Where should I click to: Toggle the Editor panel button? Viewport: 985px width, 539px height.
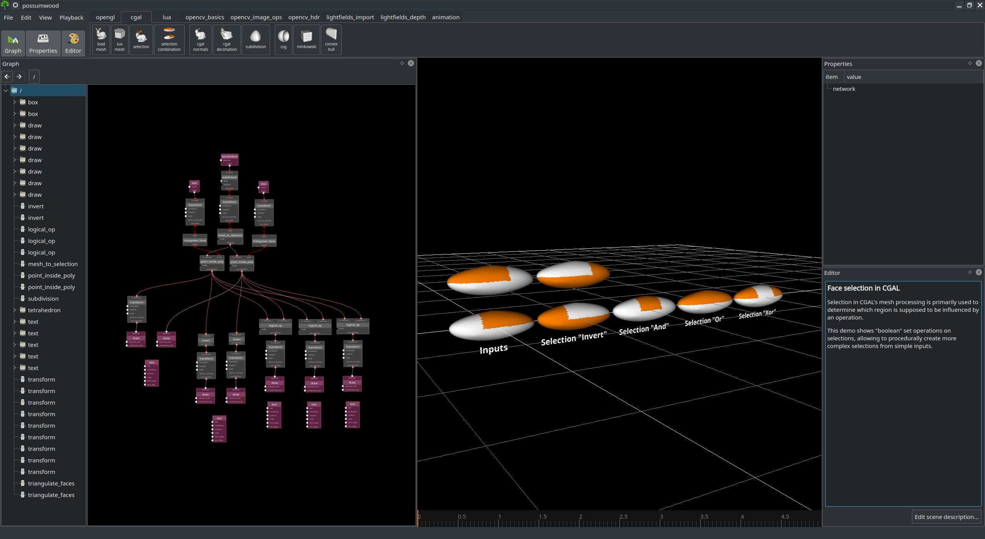pos(73,43)
